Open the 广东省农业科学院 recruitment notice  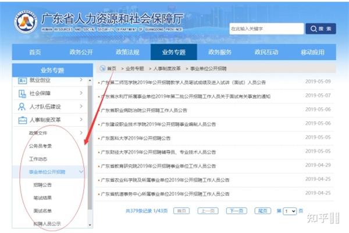click(165, 180)
